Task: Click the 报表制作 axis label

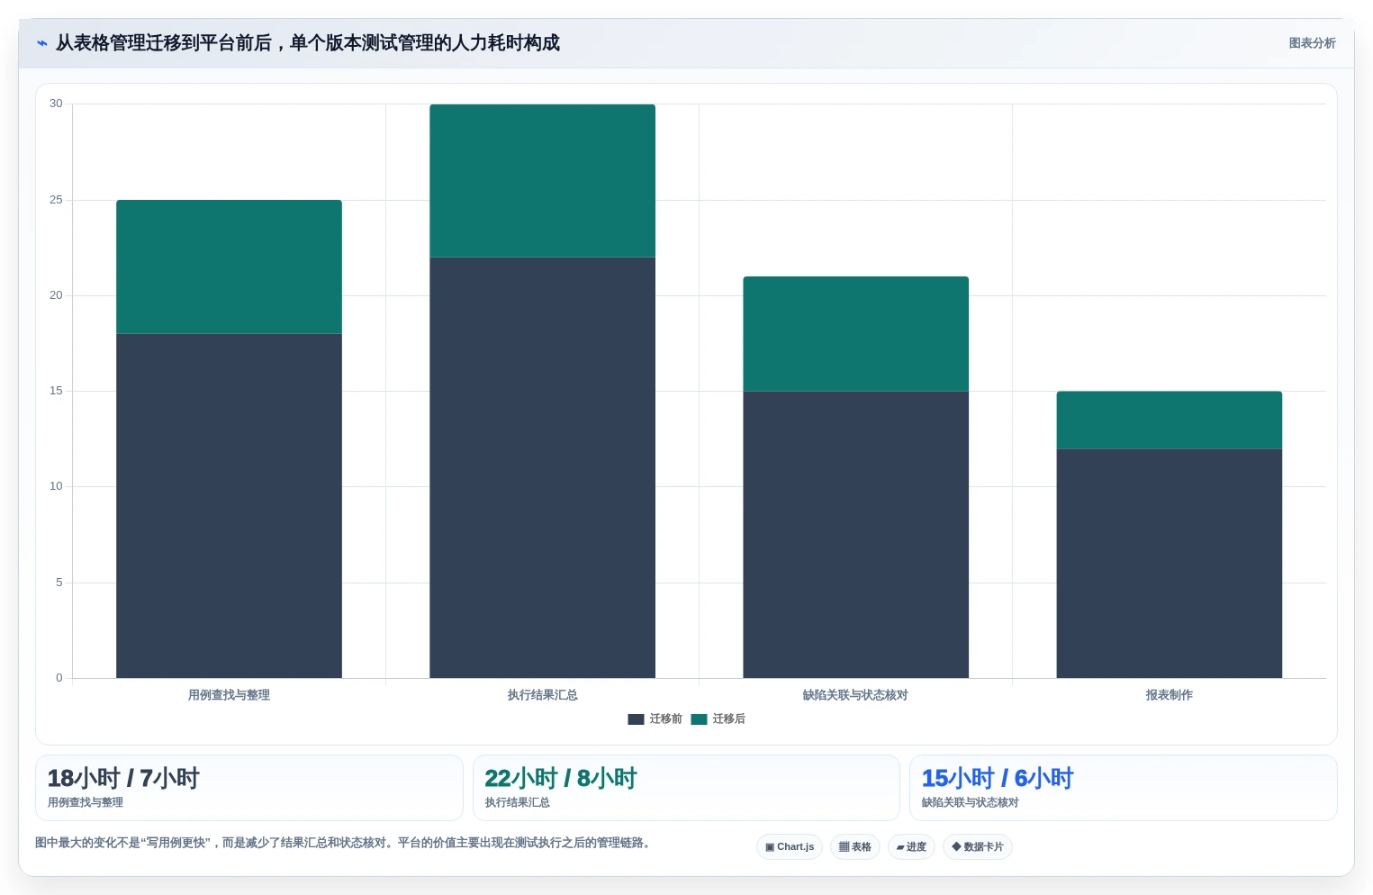Action: coord(1169,695)
